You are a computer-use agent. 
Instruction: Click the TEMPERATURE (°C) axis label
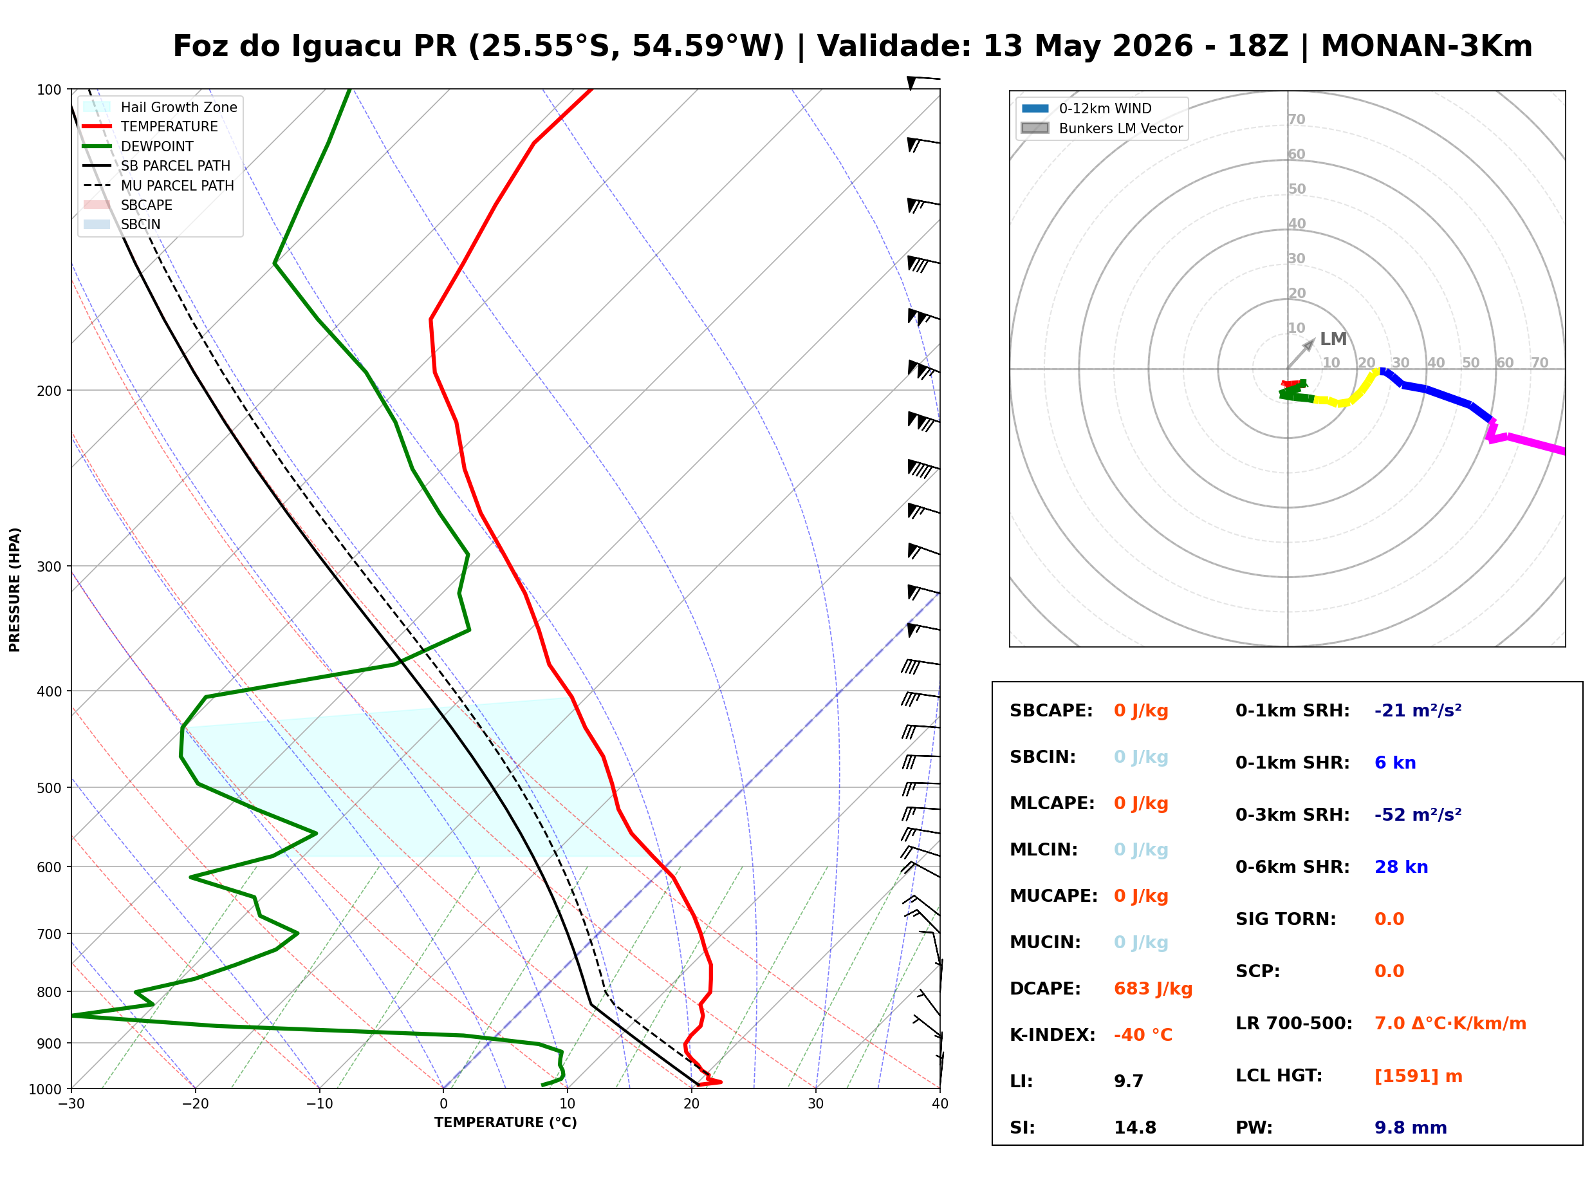coord(506,1123)
